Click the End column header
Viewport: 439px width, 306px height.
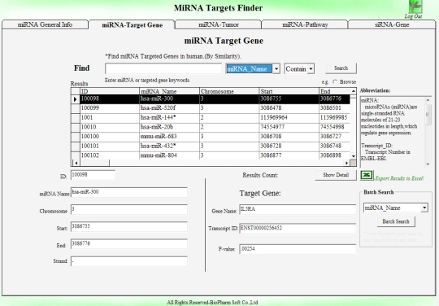click(335, 91)
